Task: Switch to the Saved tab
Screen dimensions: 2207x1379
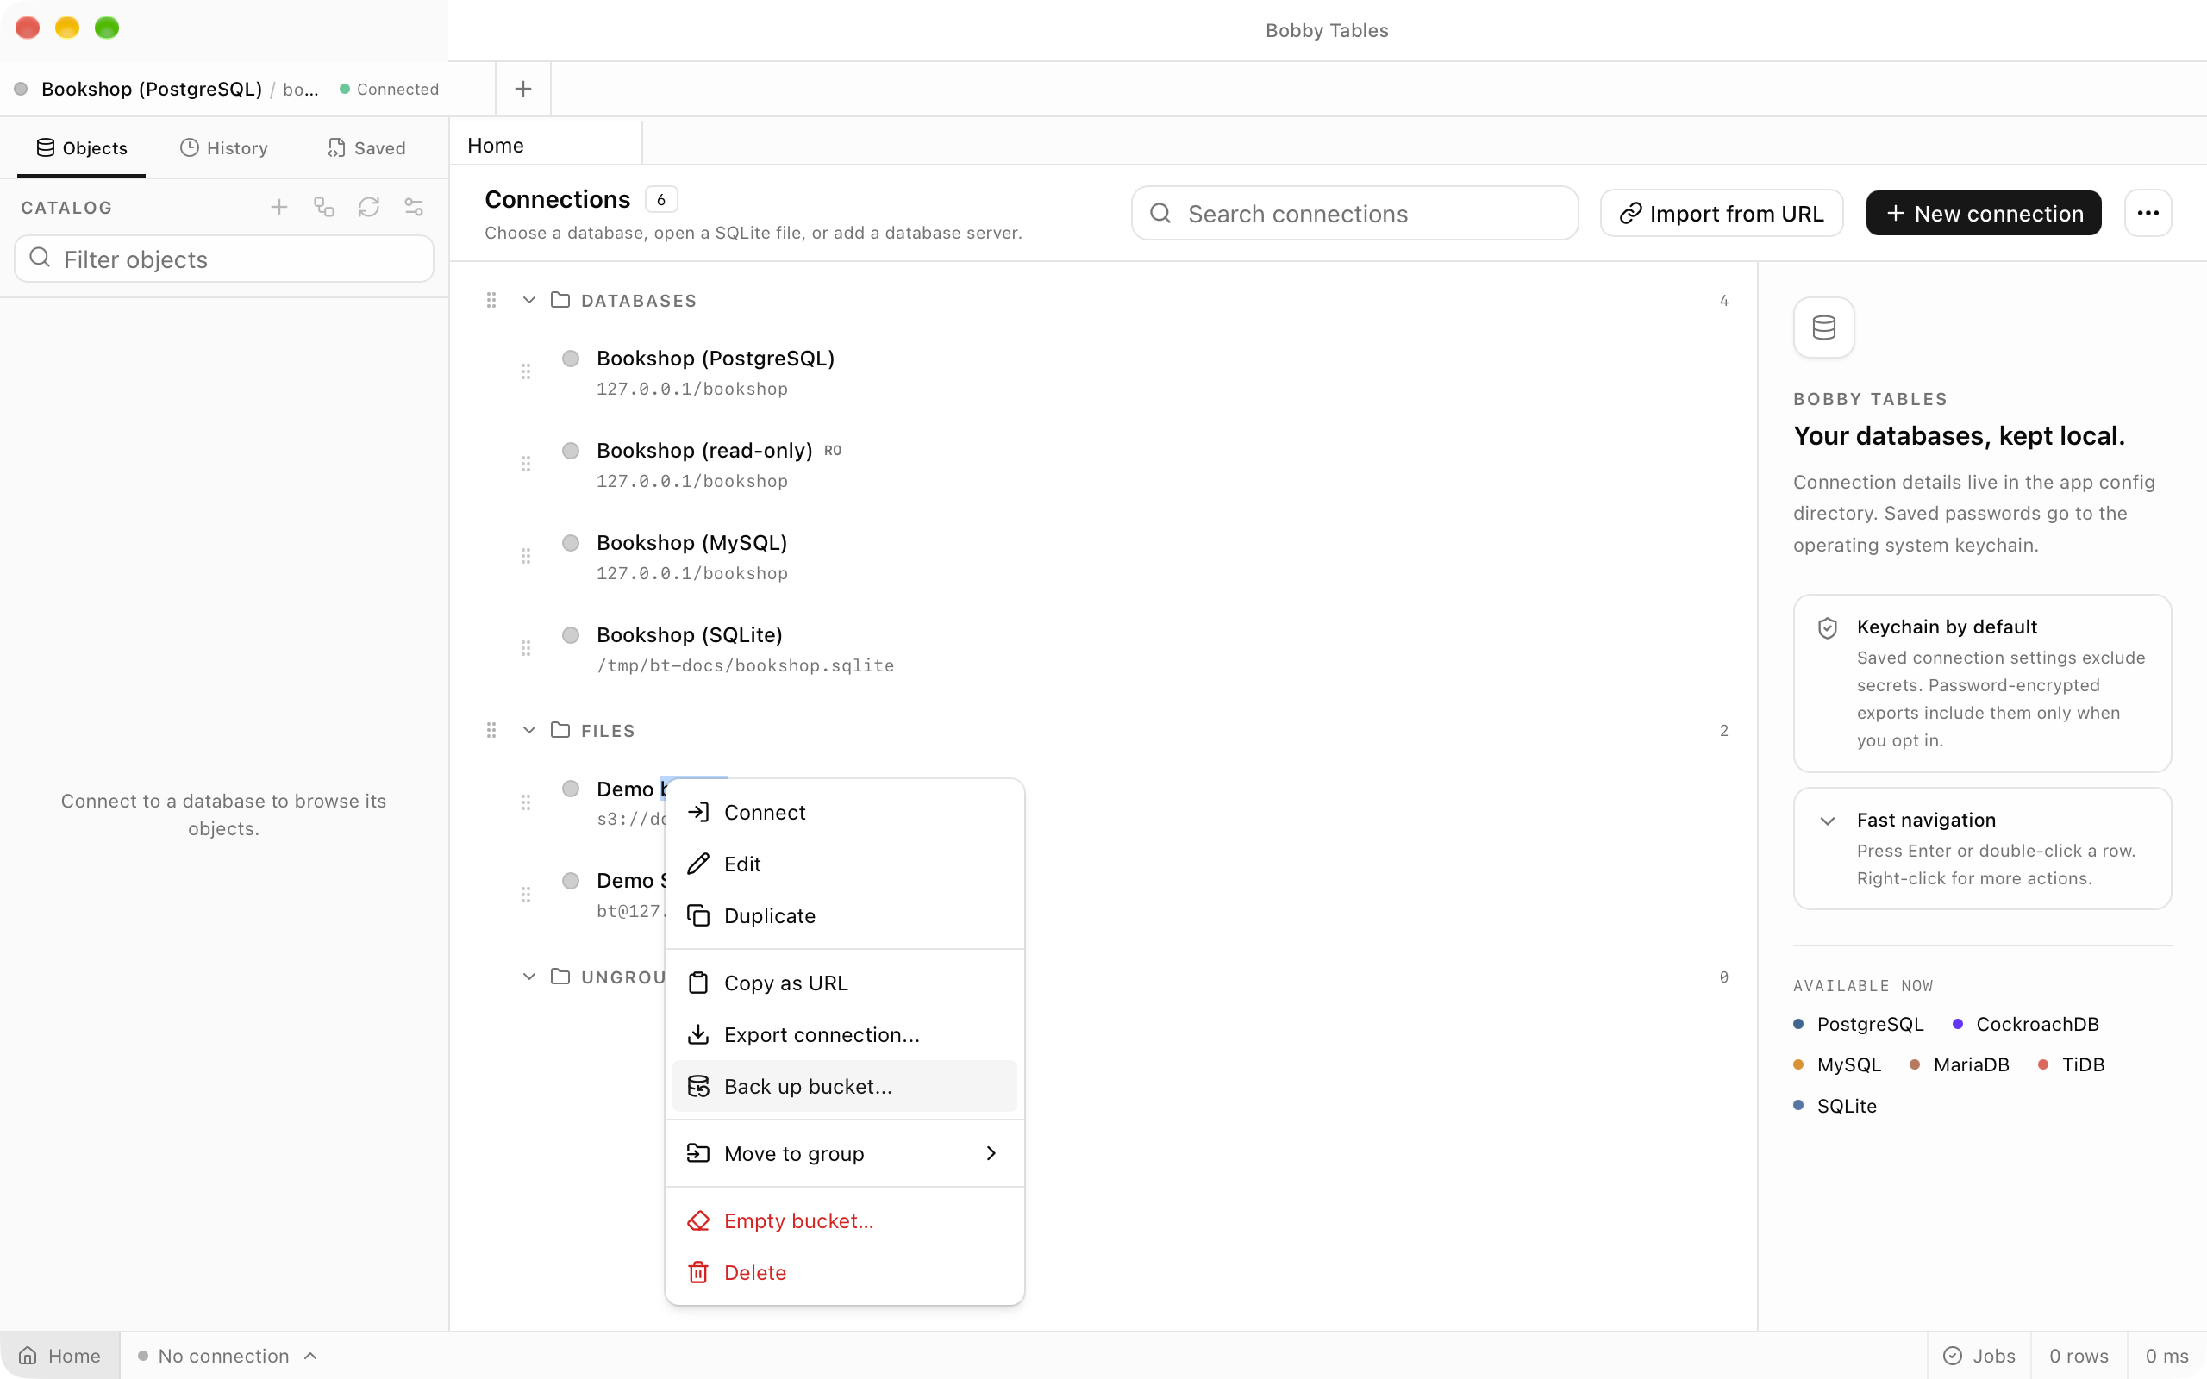Action: click(x=366, y=147)
